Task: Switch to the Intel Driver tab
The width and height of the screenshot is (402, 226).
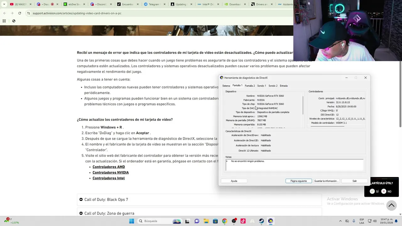Action: pyautogui.click(x=208, y=4)
